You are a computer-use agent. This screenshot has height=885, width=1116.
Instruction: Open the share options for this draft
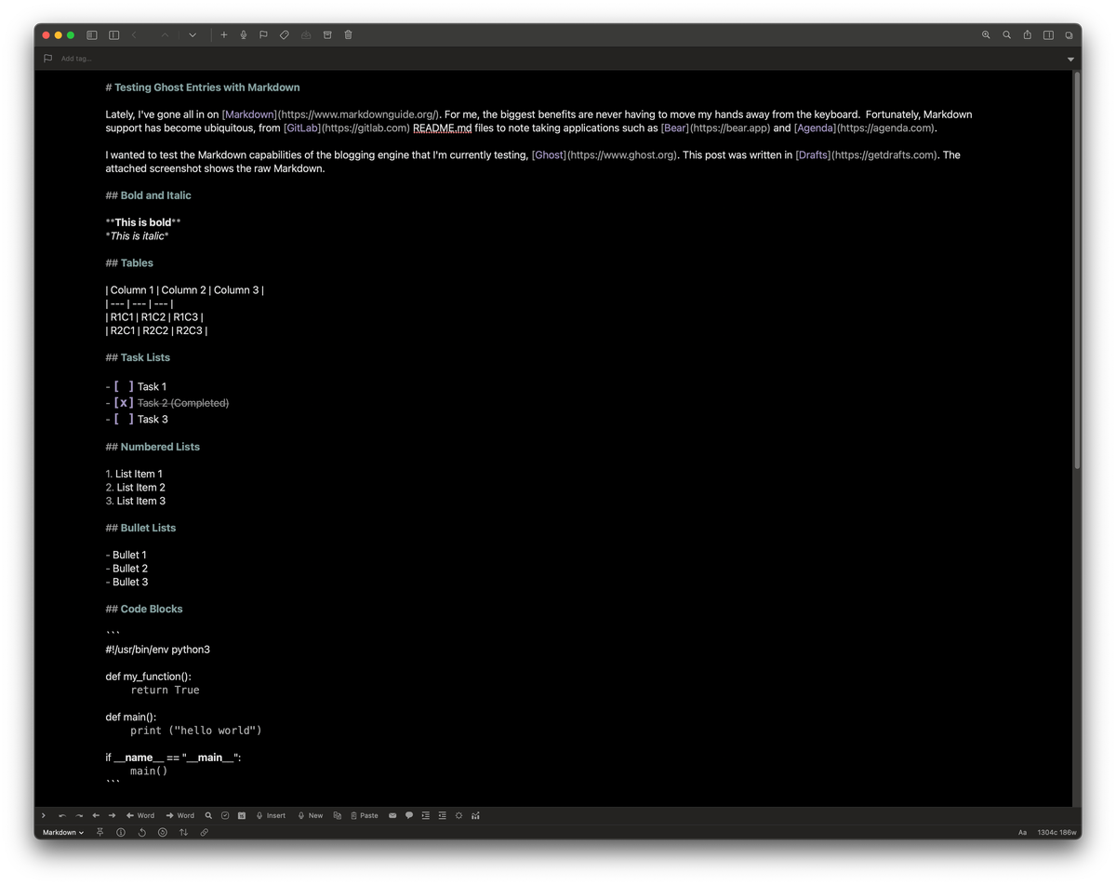(x=1027, y=34)
